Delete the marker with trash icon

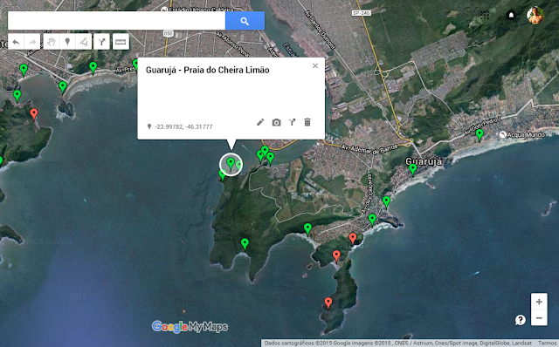pos(307,122)
